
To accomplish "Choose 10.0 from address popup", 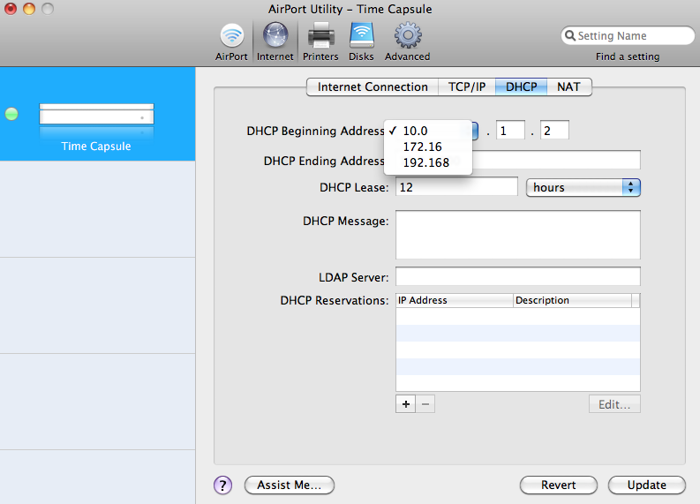I will 428,131.
